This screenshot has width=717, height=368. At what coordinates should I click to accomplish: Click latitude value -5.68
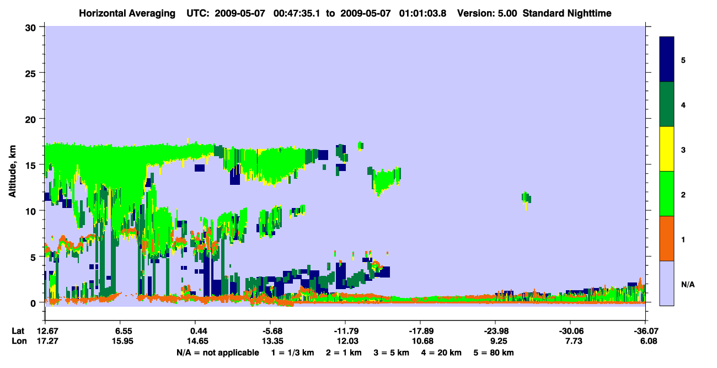click(270, 331)
